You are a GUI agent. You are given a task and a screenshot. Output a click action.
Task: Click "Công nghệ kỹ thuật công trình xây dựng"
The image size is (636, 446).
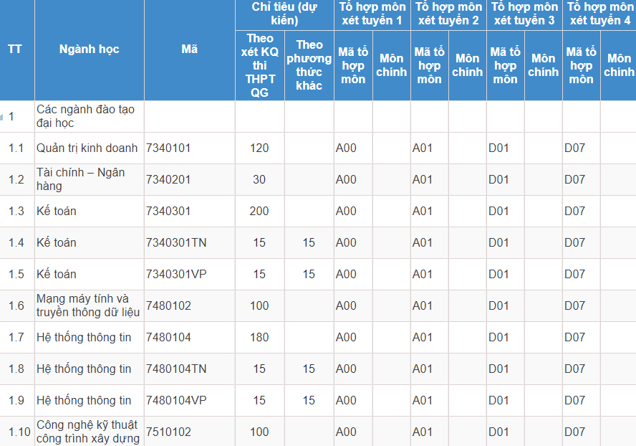(87, 432)
